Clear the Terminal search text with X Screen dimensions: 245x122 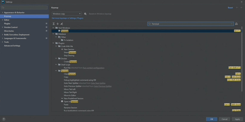click(232, 24)
